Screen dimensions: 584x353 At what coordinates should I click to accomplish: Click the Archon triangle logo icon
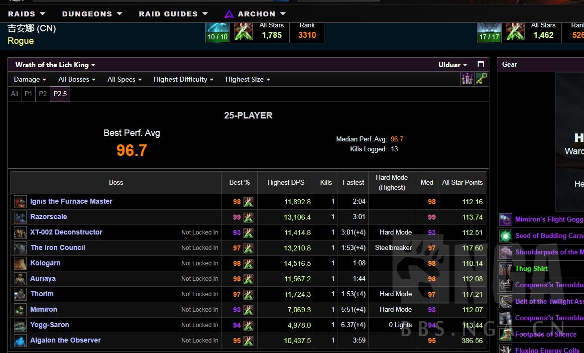click(229, 14)
